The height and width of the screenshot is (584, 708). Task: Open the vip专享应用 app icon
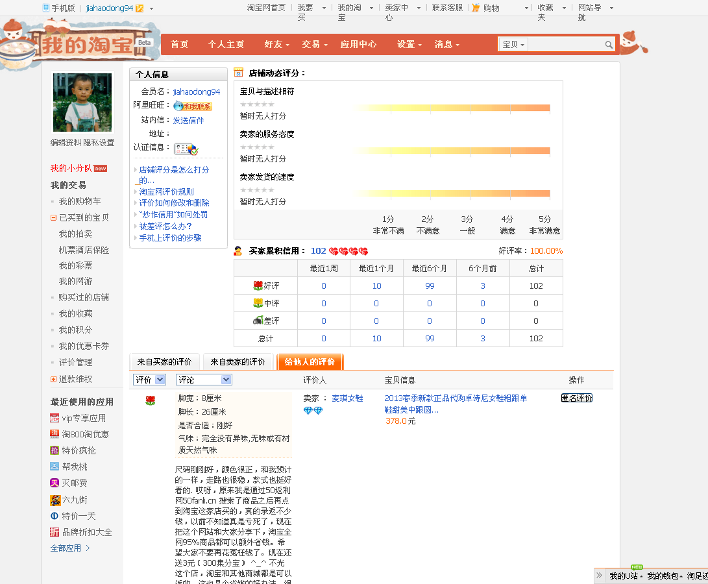click(54, 418)
